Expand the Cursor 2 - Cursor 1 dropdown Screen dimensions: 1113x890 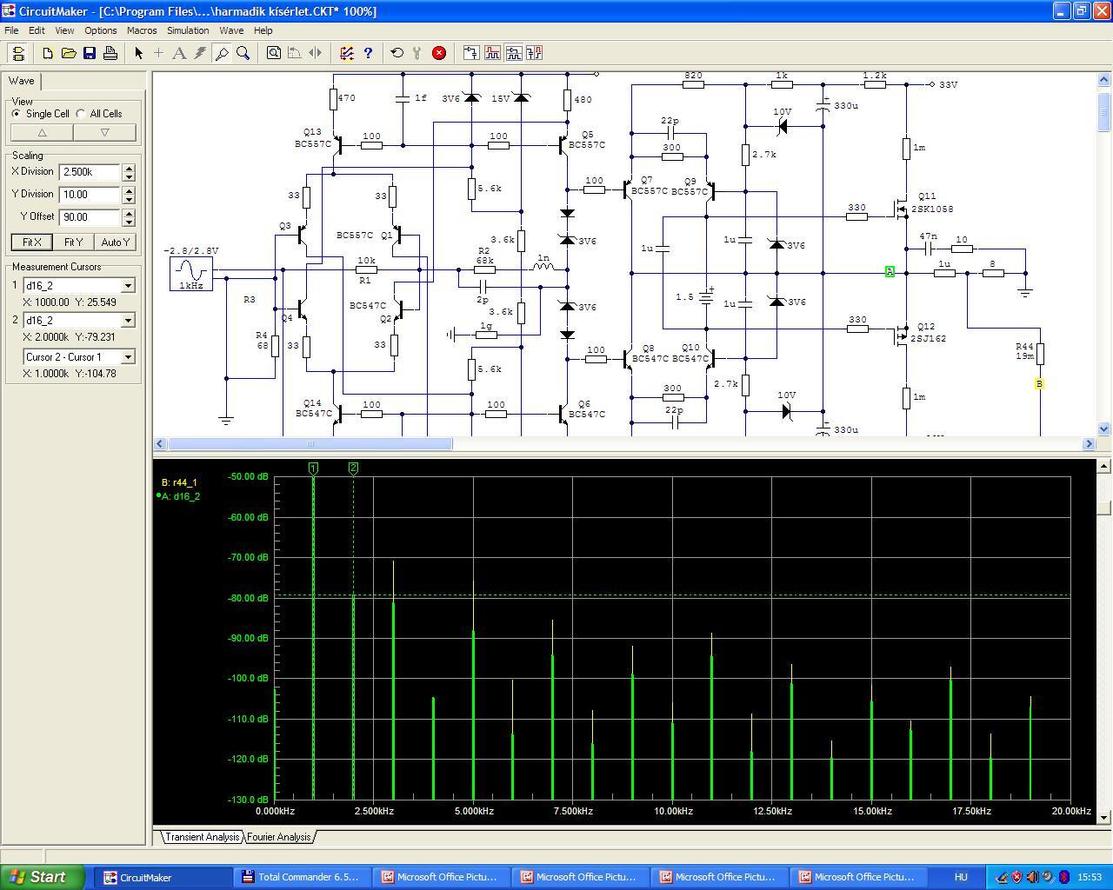coord(128,357)
